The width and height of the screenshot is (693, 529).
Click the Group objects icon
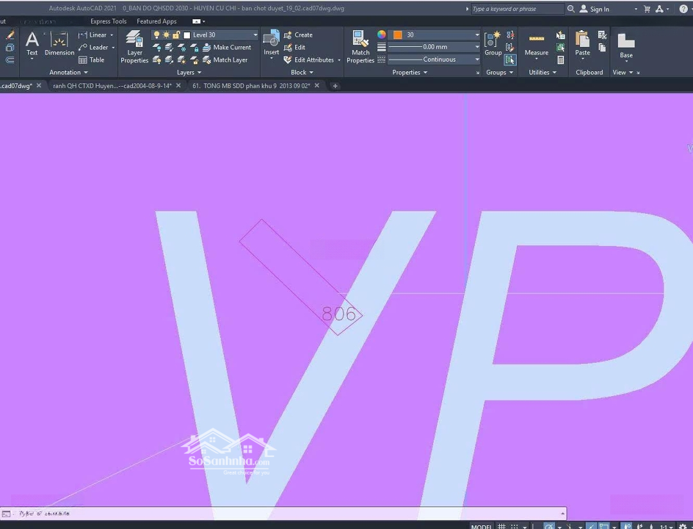pyautogui.click(x=493, y=44)
